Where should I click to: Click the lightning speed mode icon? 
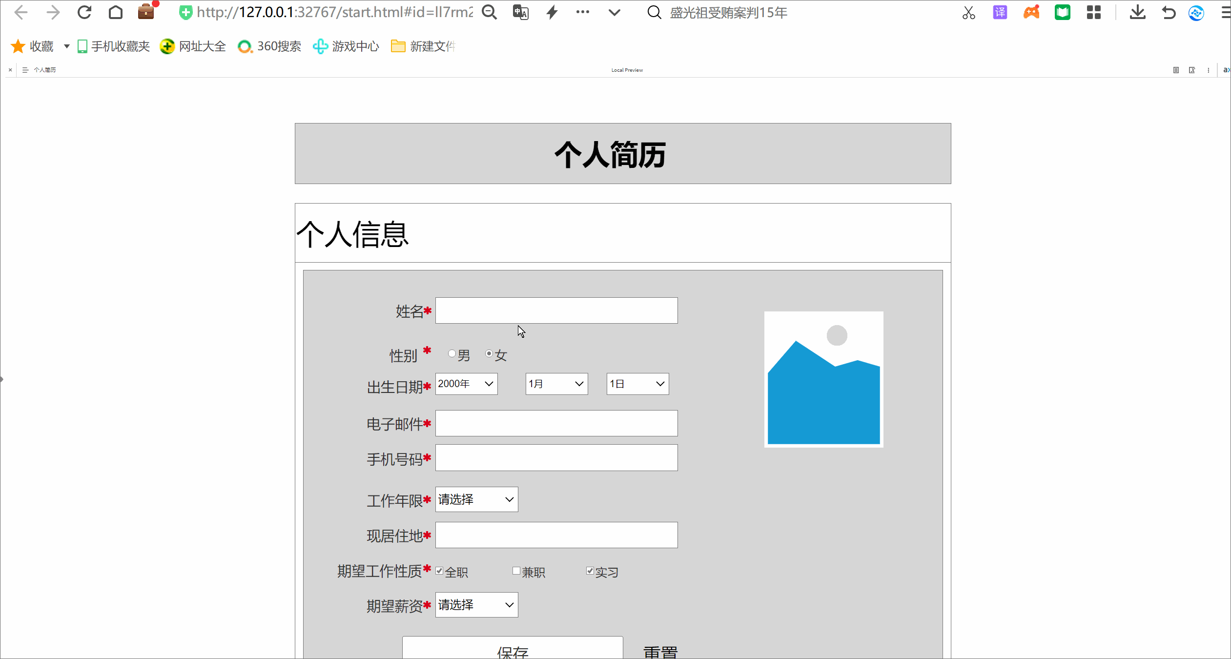coord(552,12)
